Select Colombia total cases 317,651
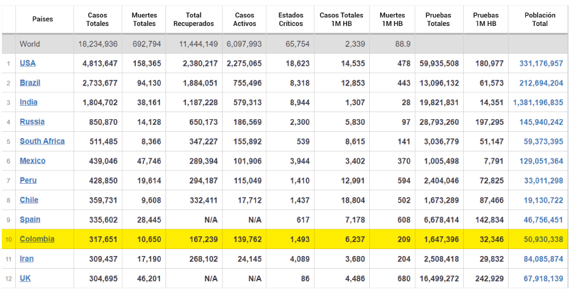Screen dimensions: 571x294 (103, 240)
